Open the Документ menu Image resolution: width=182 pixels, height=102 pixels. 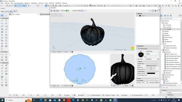point(27,3)
